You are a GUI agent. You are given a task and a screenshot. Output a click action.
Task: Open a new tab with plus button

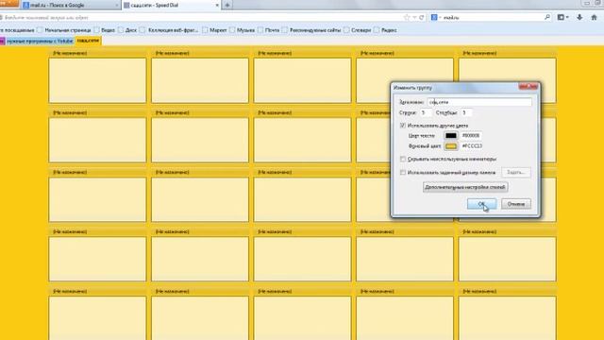tap(227, 6)
